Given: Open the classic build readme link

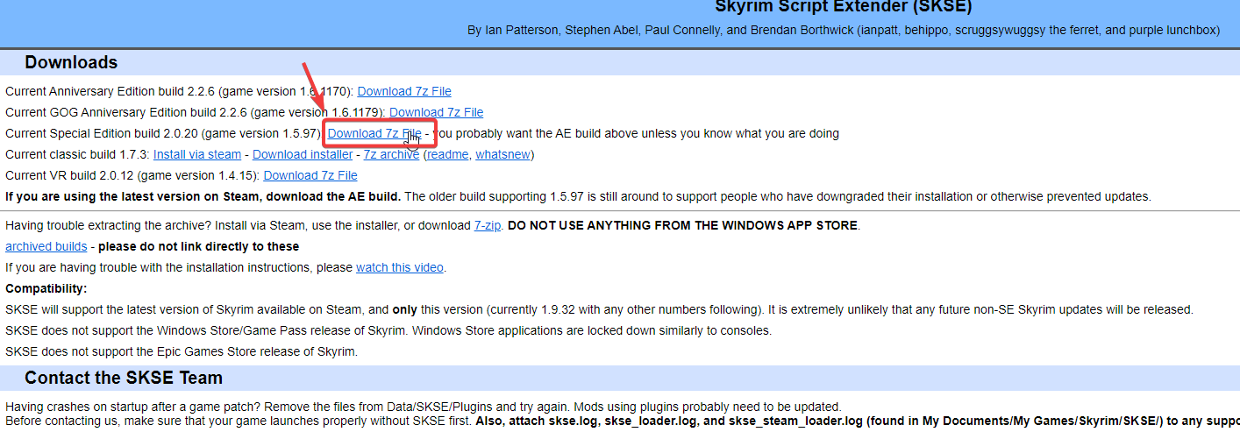Looking at the screenshot, I should [447, 154].
